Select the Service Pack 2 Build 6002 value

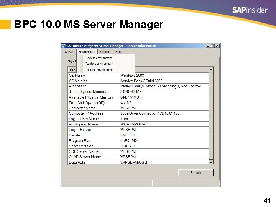click(x=141, y=81)
